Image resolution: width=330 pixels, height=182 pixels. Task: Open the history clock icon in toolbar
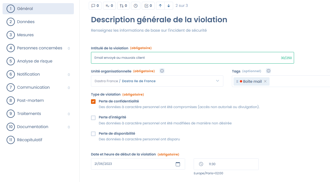(x=135, y=6)
